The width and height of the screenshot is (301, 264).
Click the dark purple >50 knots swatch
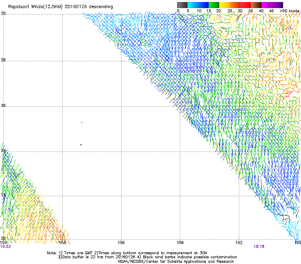[x=281, y=5]
